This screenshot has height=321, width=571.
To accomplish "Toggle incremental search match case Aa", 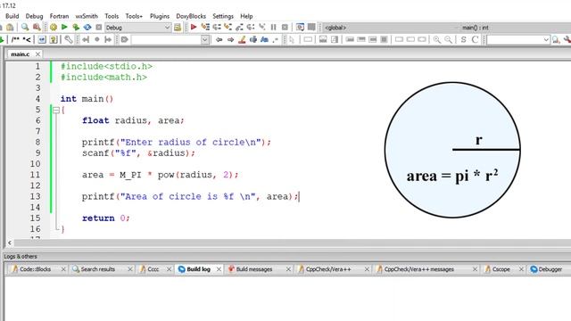I will (264, 39).
